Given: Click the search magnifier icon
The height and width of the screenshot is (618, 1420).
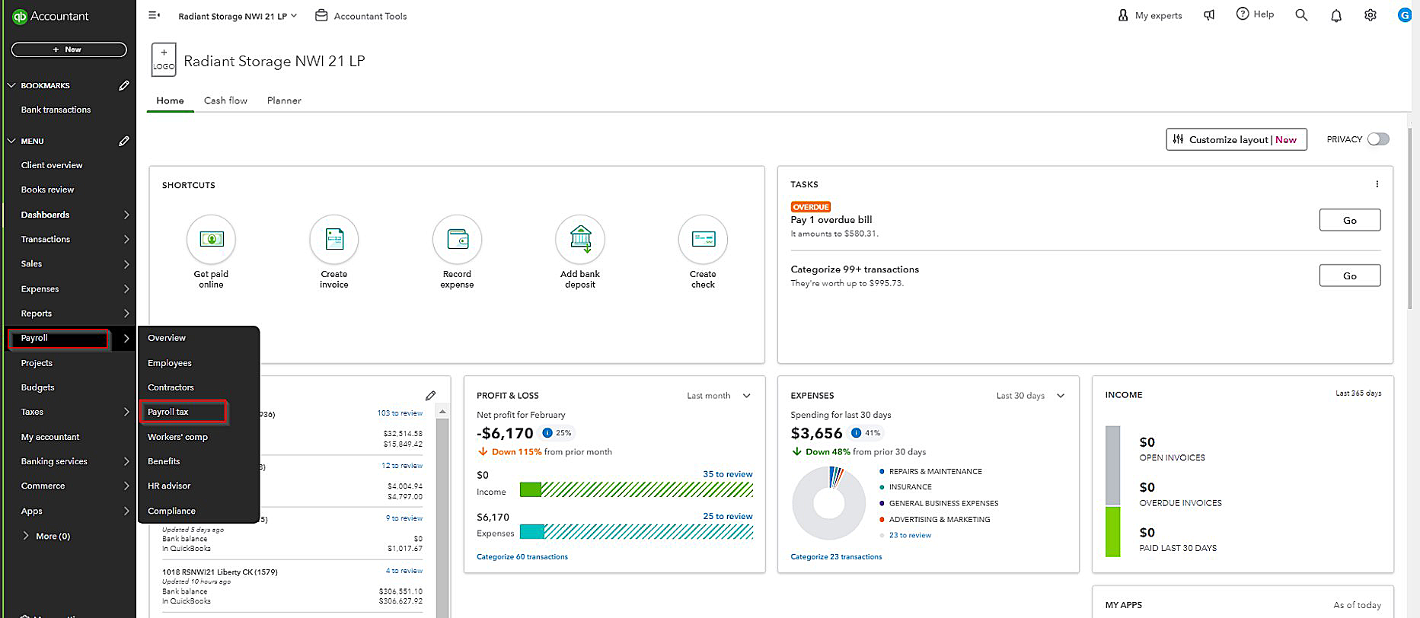Looking at the screenshot, I should click(1301, 15).
